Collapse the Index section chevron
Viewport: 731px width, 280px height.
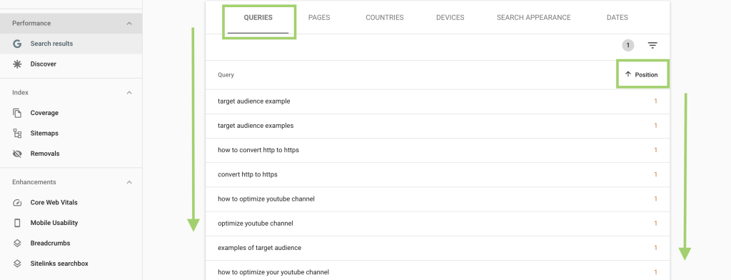point(129,93)
